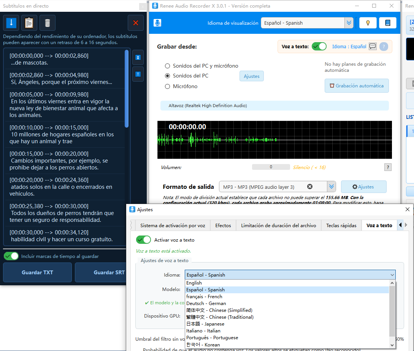The image size is (414, 351).
Task: Click Ajustes gear button beside output format
Action: 363,187
